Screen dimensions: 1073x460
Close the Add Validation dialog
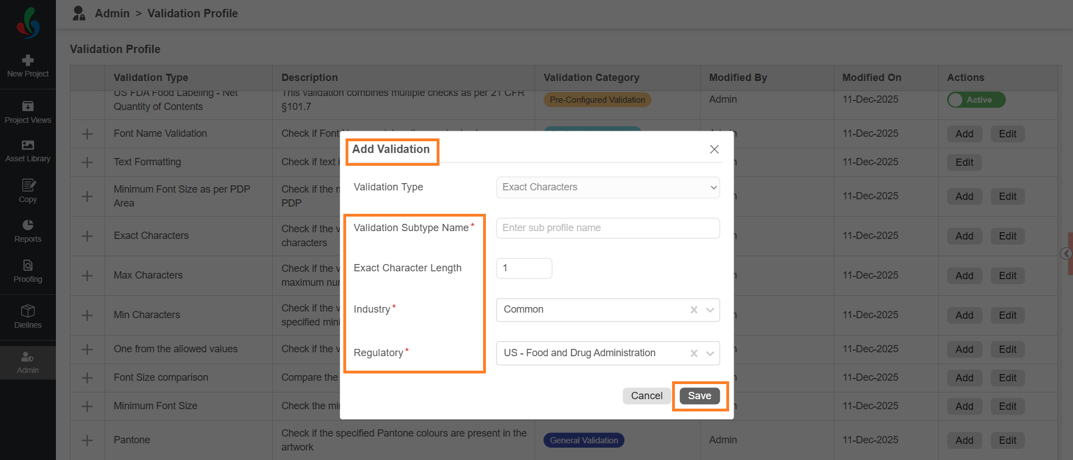(714, 149)
